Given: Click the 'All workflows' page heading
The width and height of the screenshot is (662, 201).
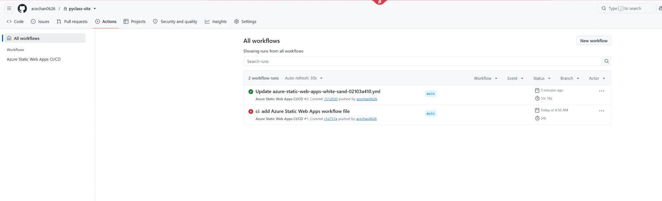Looking at the screenshot, I should 261,41.
